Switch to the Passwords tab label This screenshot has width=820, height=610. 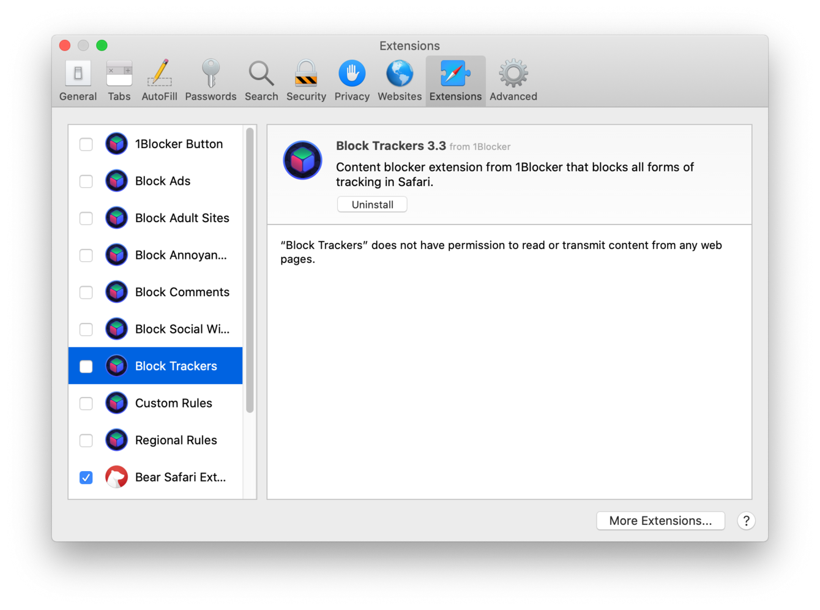[211, 97]
